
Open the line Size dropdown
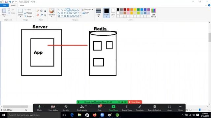[98, 17]
